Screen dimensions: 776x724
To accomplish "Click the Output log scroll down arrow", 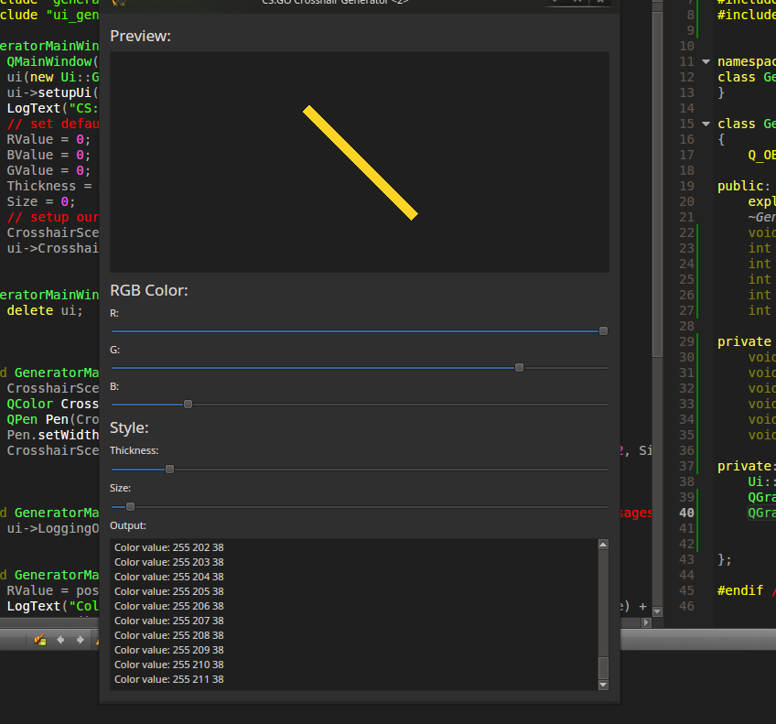I will coord(603,685).
